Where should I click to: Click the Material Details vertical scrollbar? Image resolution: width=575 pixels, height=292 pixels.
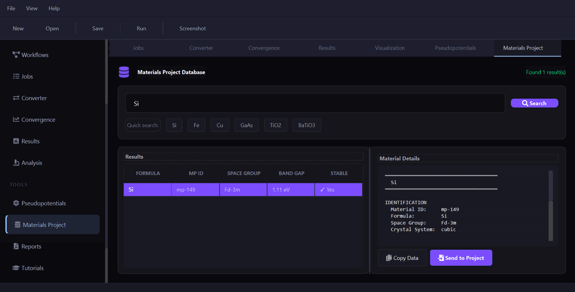(551, 205)
